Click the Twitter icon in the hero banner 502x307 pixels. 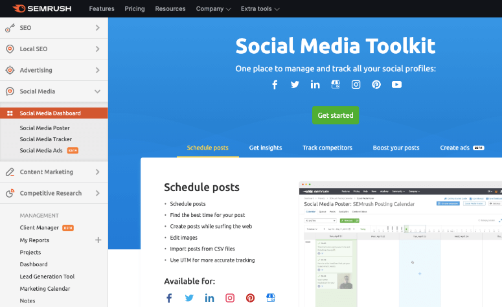[x=295, y=84]
